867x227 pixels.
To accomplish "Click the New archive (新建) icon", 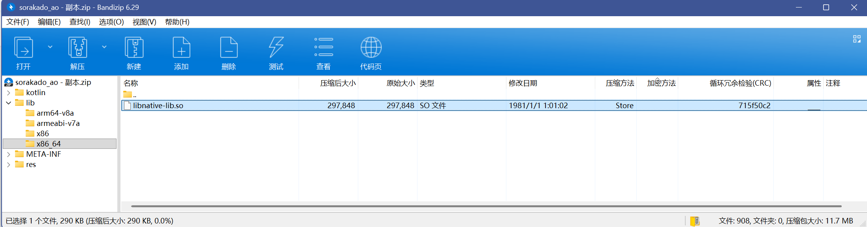I will pyautogui.click(x=134, y=48).
